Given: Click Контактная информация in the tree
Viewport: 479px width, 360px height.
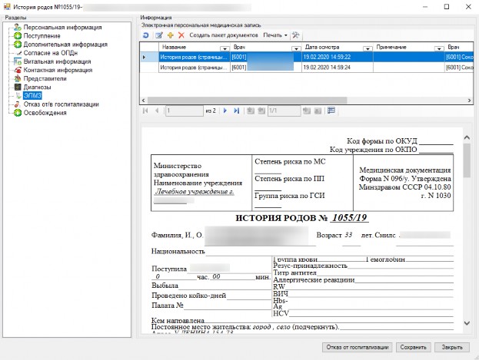Looking at the screenshot, I should (x=58, y=70).
